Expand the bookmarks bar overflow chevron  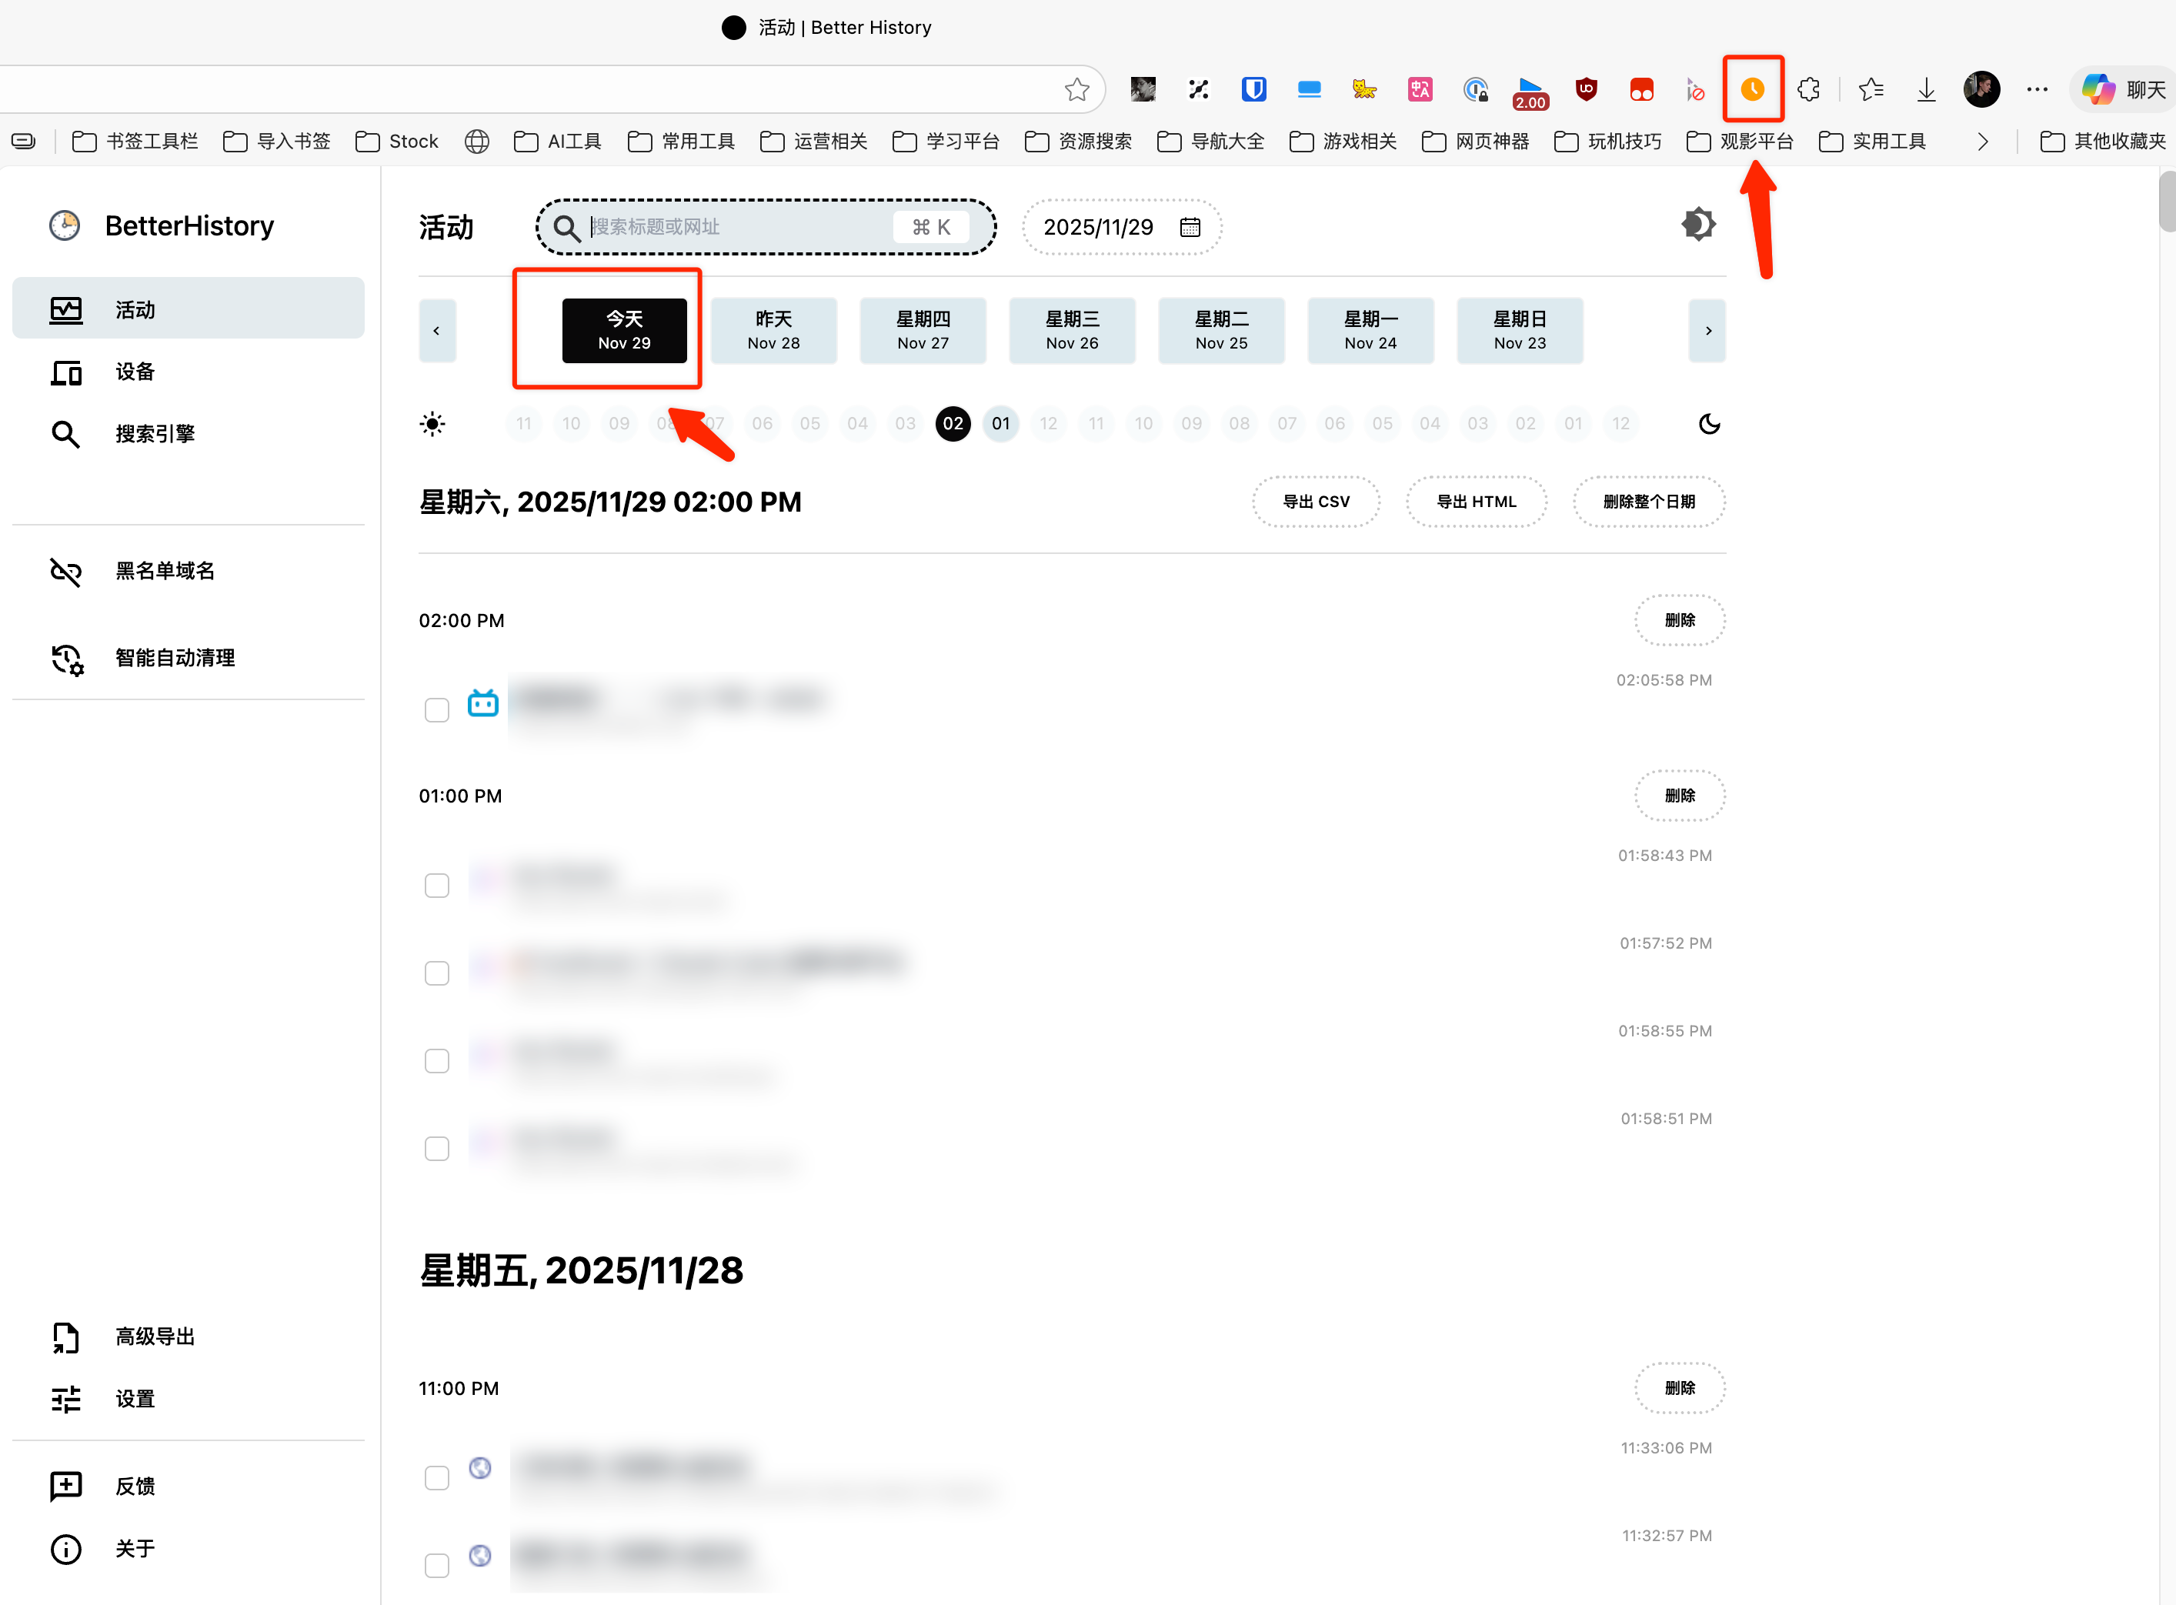point(1983,142)
